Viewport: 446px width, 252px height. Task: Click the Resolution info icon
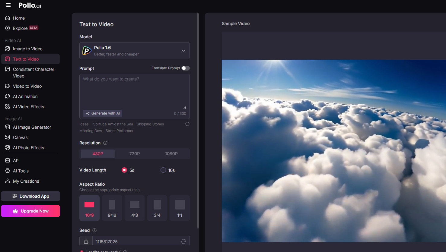[105, 143]
